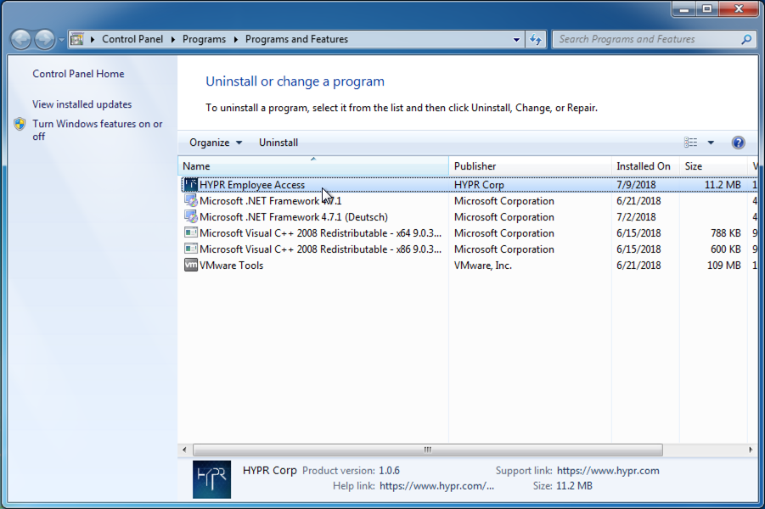Viewport: 765px width, 509px height.
Task: Click the 600 KB size cell
Action: point(725,249)
